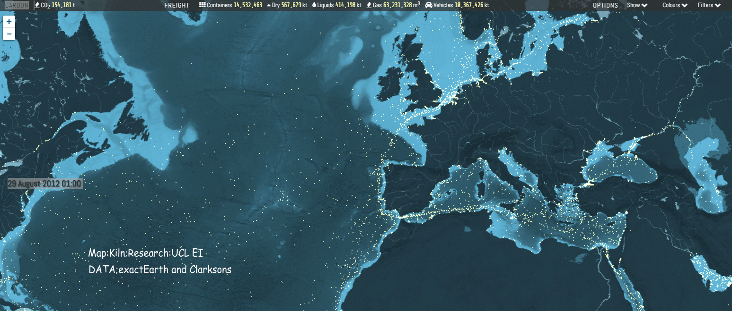Click the Map:Kiln;Research:UCL EI credit text
Screen dimensions: 732x311
pyautogui.click(x=146, y=253)
